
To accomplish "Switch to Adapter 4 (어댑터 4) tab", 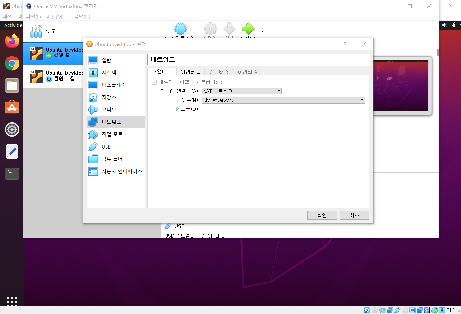I will coord(247,72).
